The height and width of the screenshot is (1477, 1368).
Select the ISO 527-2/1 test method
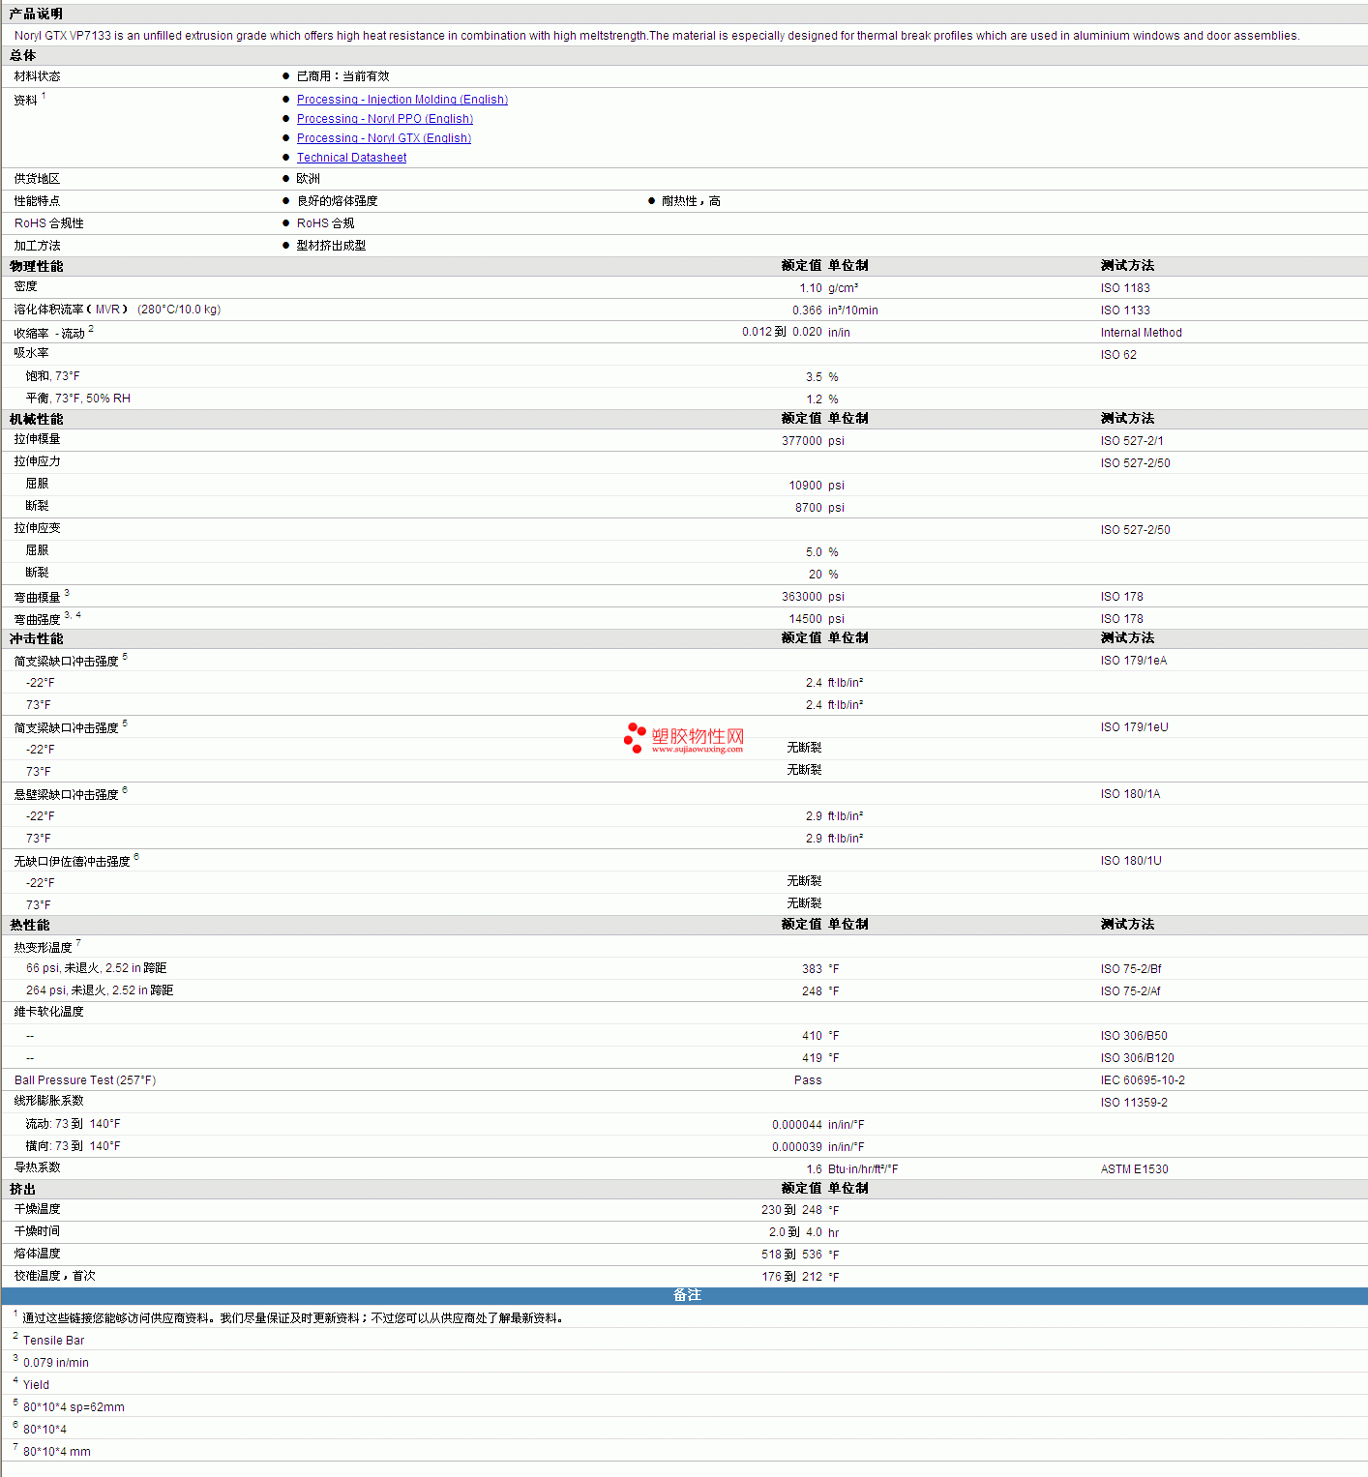(x=1132, y=441)
